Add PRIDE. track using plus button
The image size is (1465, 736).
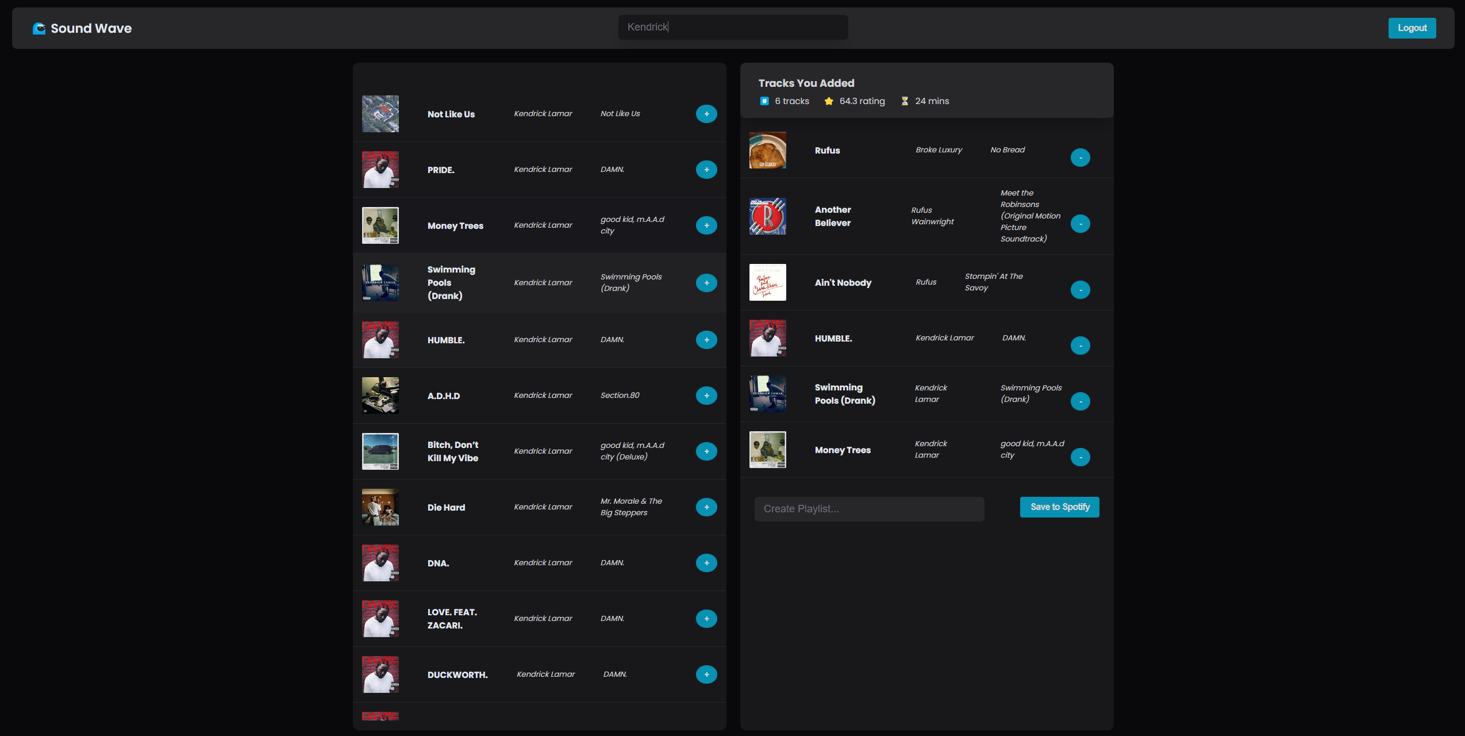[706, 170]
